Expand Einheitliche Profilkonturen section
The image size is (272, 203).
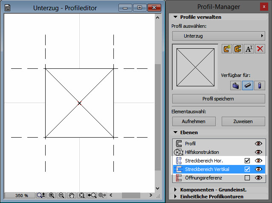(x=175, y=197)
